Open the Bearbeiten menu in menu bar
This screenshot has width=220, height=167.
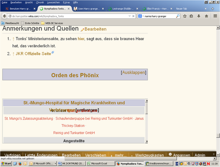[x=16, y=2]
